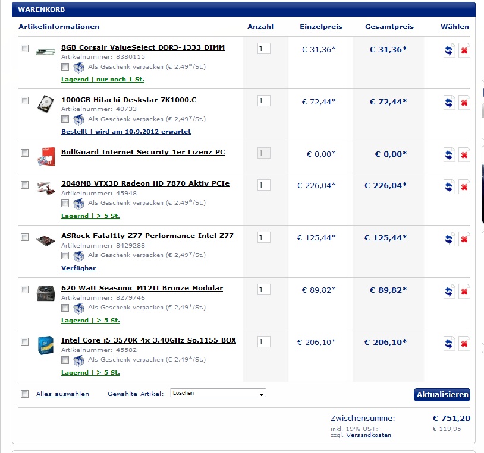Enable gift wrapping for Hitachi Deskstar
The width and height of the screenshot is (484, 453).
[65, 119]
